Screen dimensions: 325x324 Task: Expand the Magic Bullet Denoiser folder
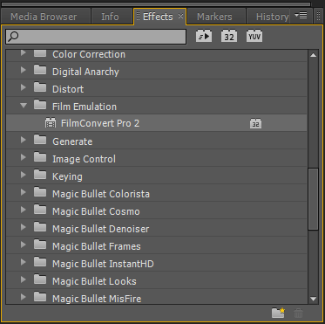coord(24,228)
